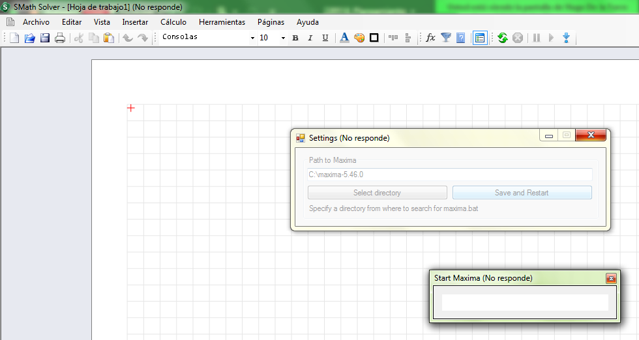The image size is (639, 340).
Task: Toggle italic formatting
Action: pyautogui.click(x=310, y=38)
